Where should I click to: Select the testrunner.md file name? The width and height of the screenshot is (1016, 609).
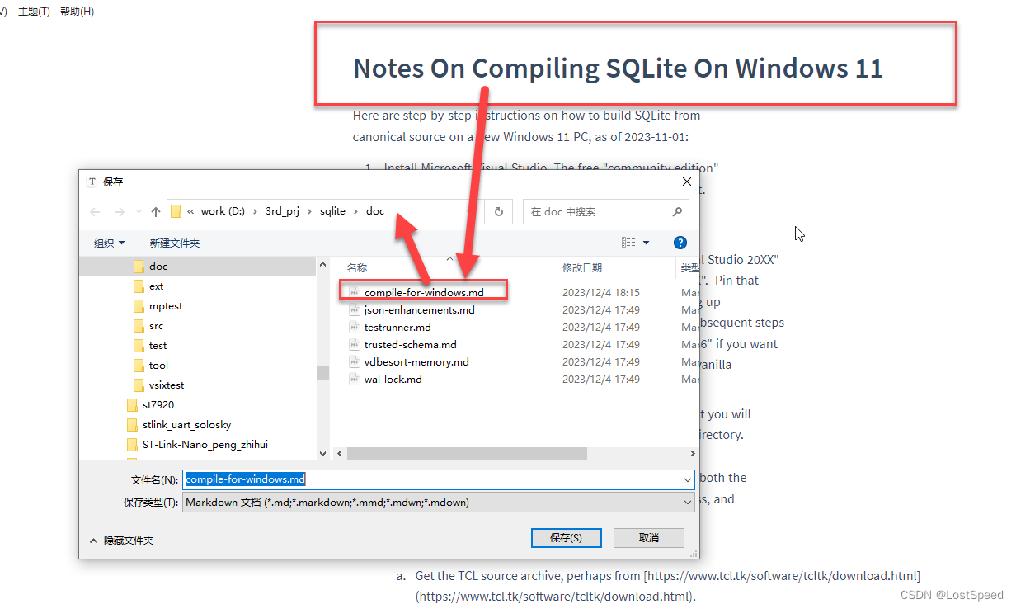pyautogui.click(x=397, y=327)
